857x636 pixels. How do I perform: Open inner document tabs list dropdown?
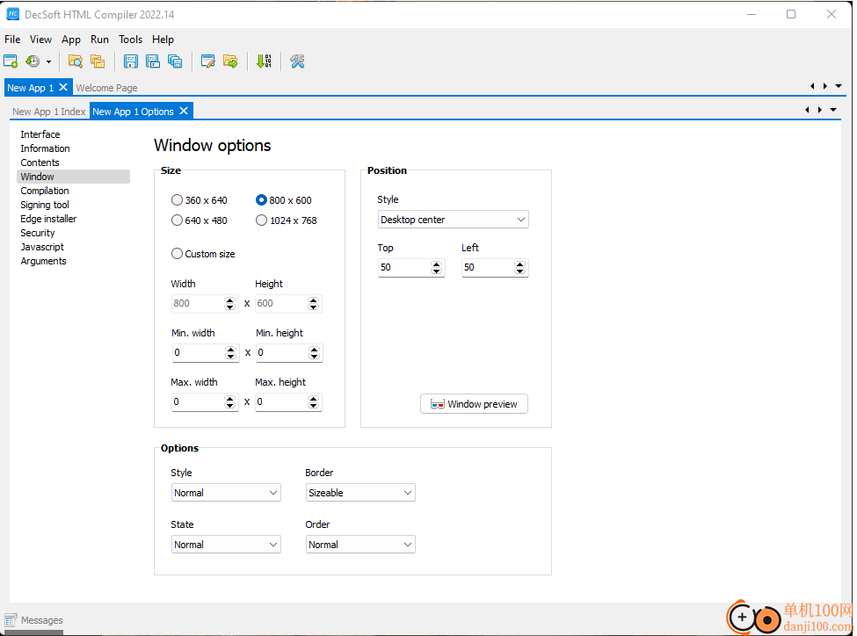tap(833, 110)
